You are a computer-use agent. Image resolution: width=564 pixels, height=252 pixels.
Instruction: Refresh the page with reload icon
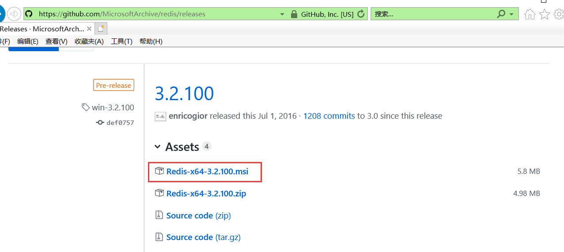click(361, 14)
